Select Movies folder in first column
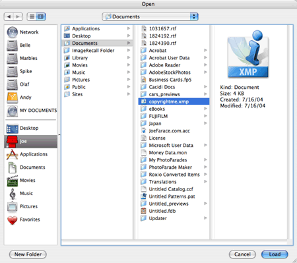This screenshot has width=297, height=263. point(97,65)
